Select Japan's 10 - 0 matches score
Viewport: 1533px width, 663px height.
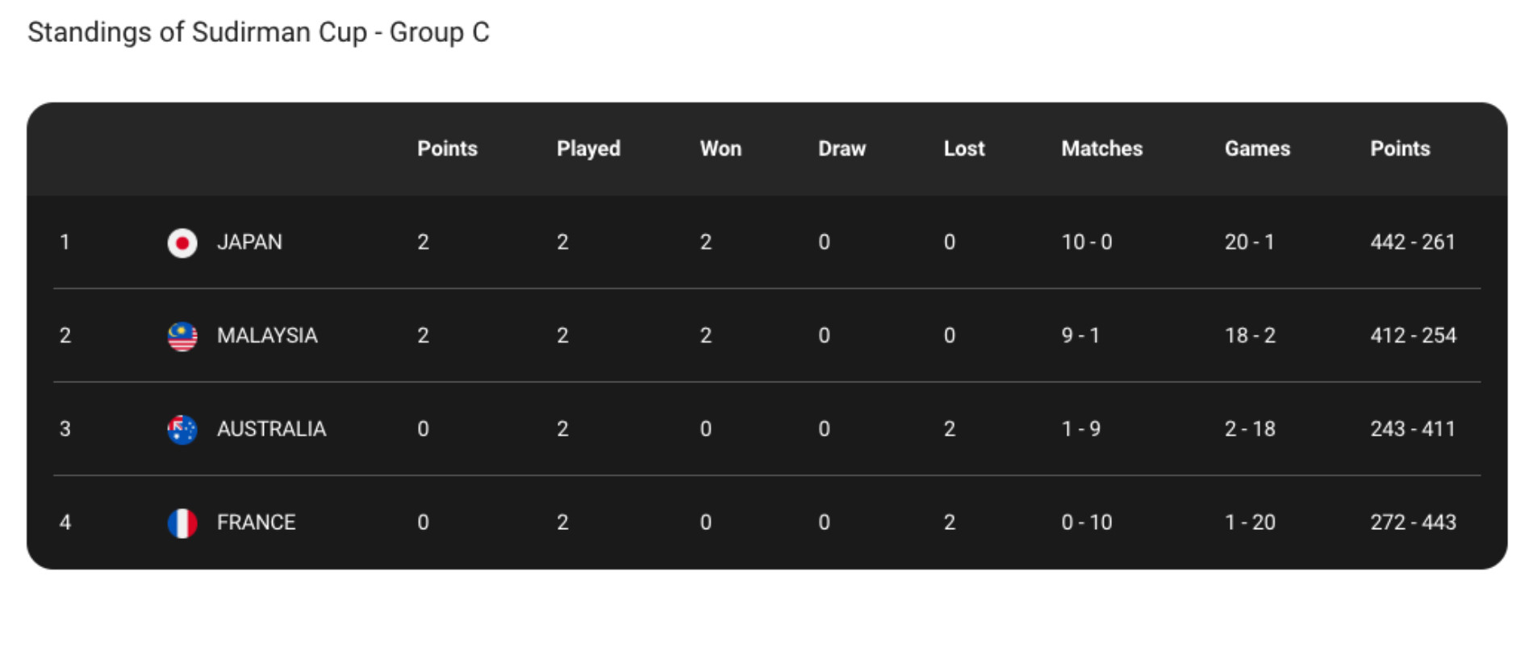click(x=1086, y=242)
